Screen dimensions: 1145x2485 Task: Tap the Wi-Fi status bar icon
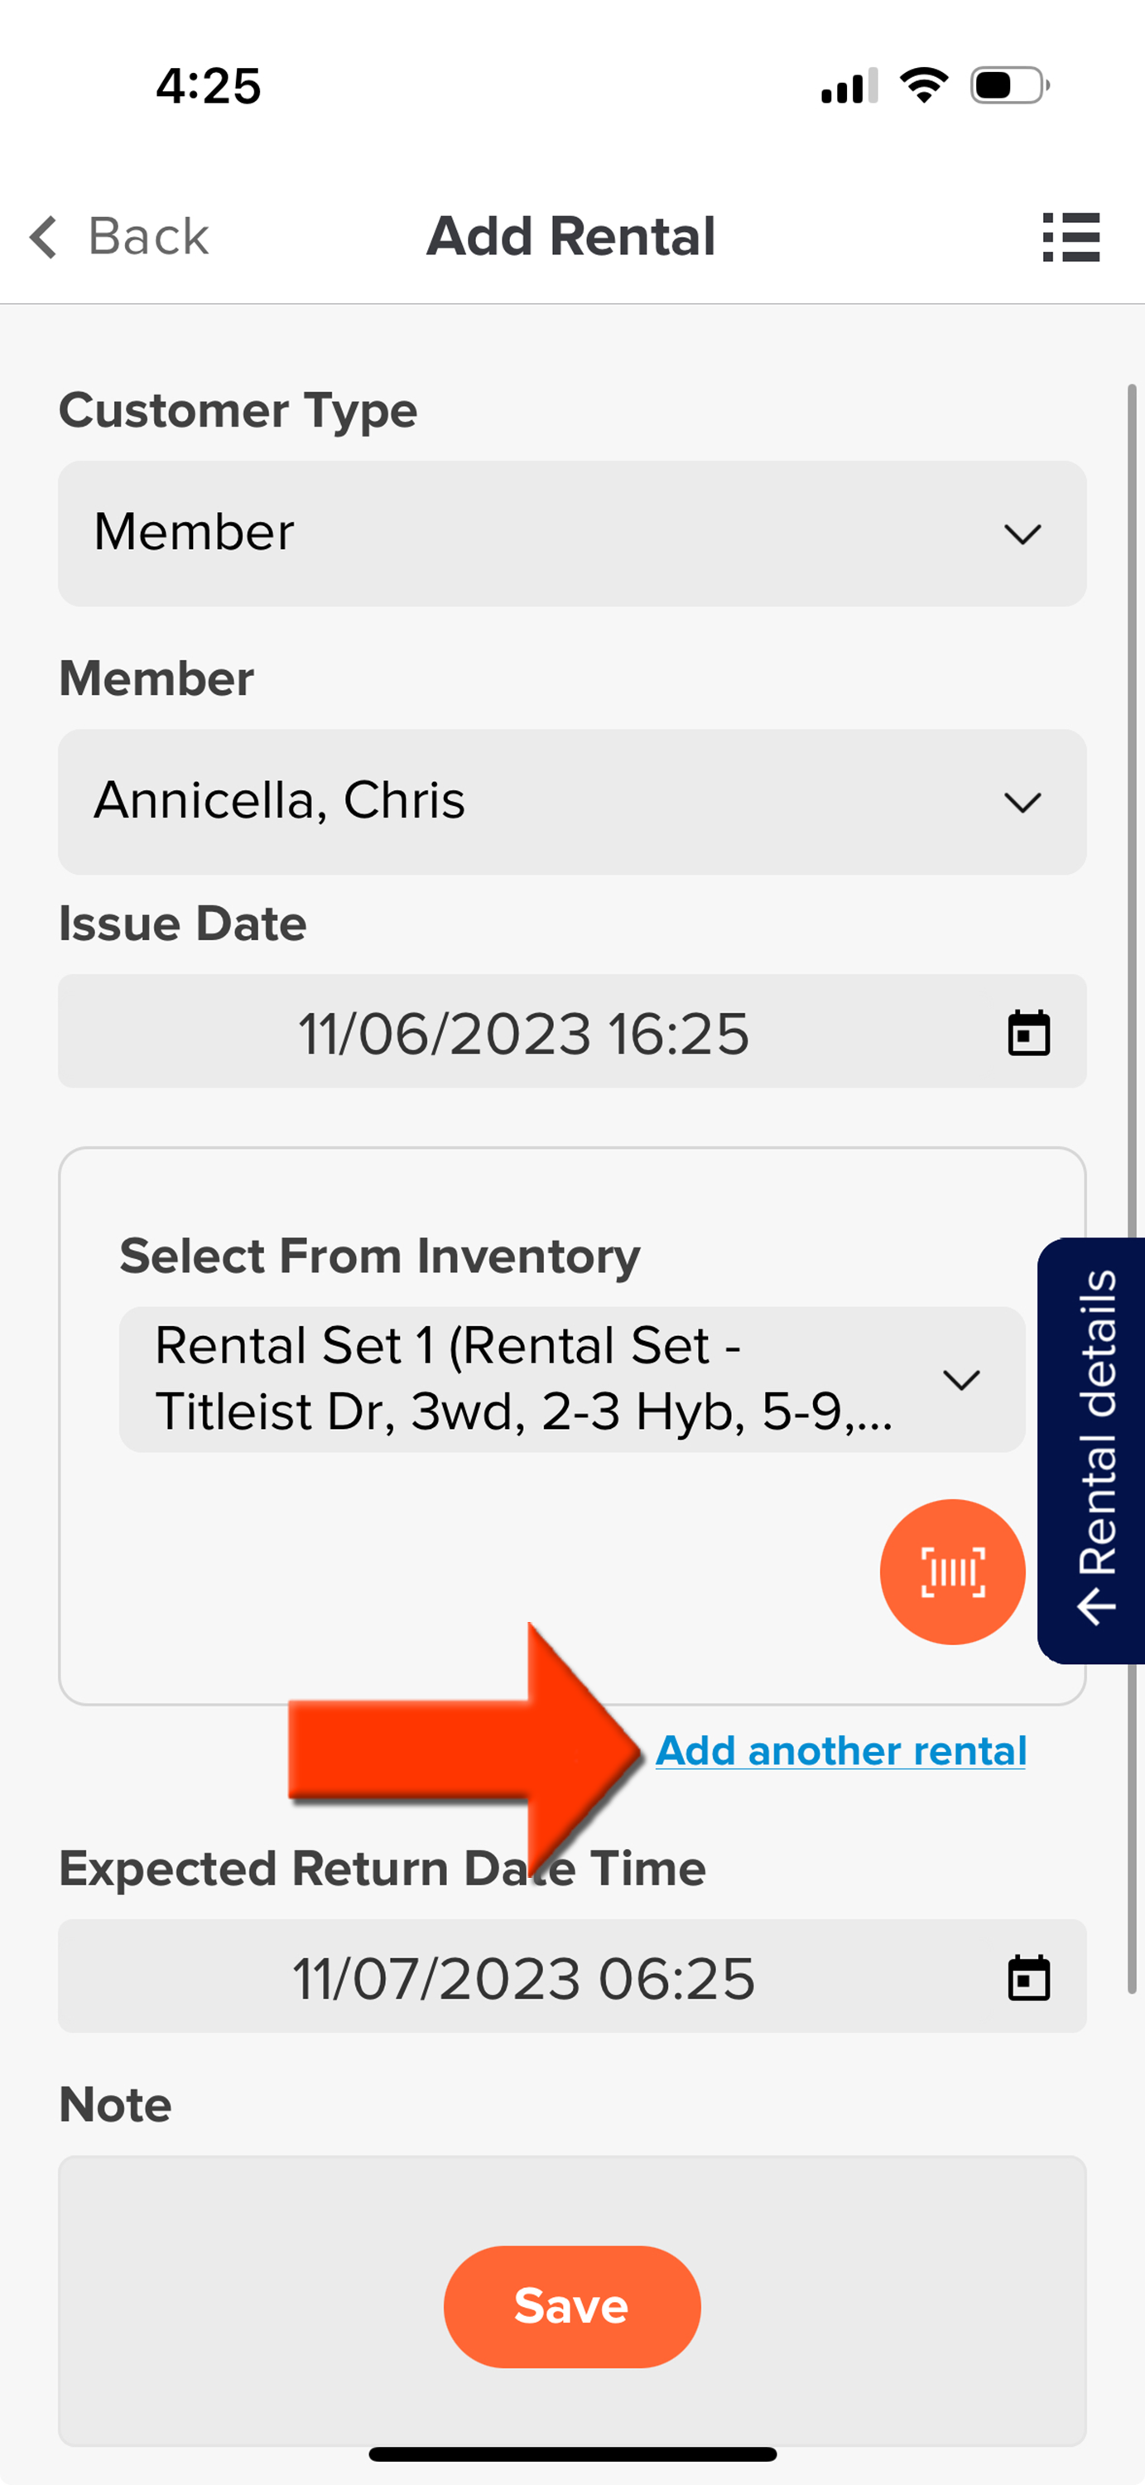point(923,84)
